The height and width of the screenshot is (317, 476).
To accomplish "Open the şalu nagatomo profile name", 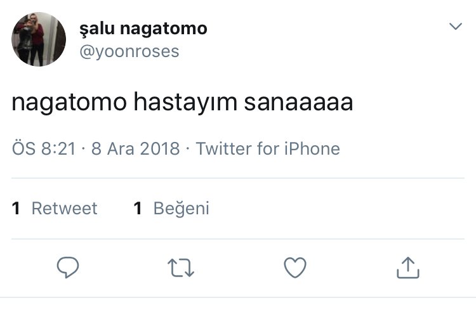I will 143,29.
